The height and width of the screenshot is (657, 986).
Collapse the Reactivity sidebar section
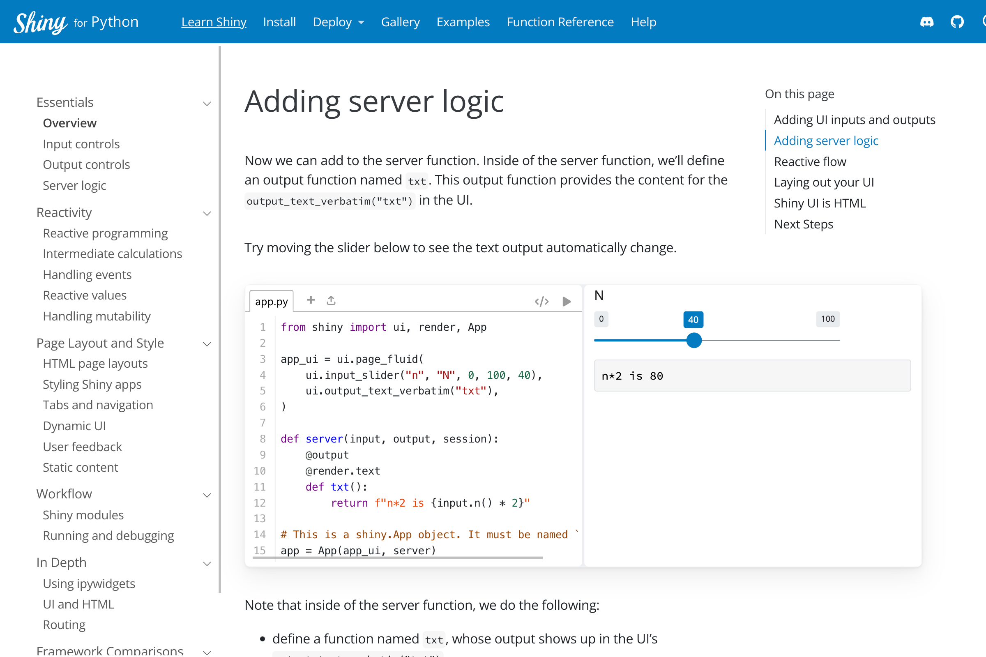click(207, 213)
